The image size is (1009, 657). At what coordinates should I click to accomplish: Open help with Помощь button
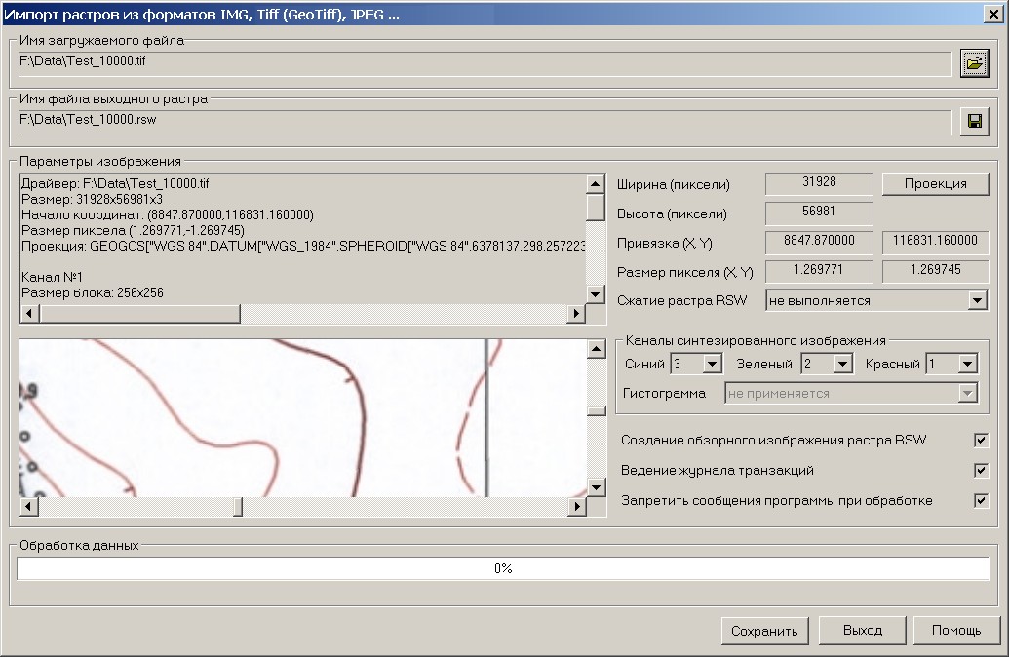[x=955, y=631]
